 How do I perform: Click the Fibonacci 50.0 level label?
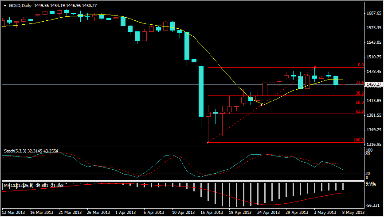[x=359, y=103]
